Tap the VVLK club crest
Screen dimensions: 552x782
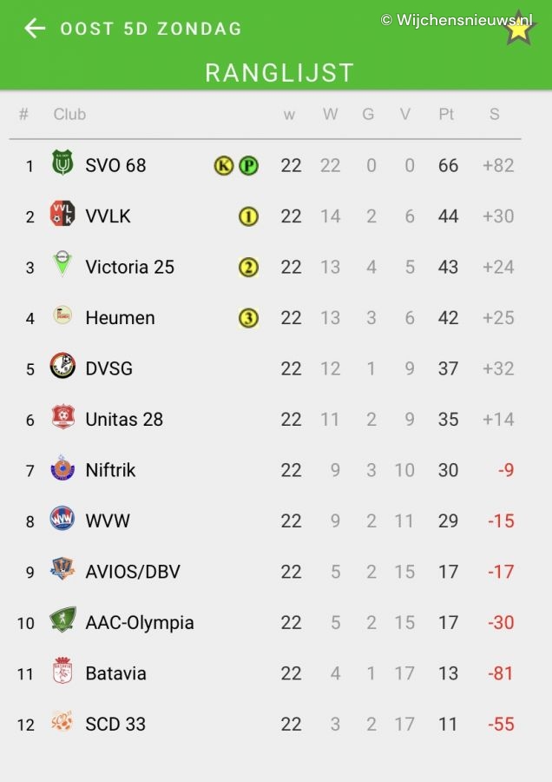coord(62,215)
